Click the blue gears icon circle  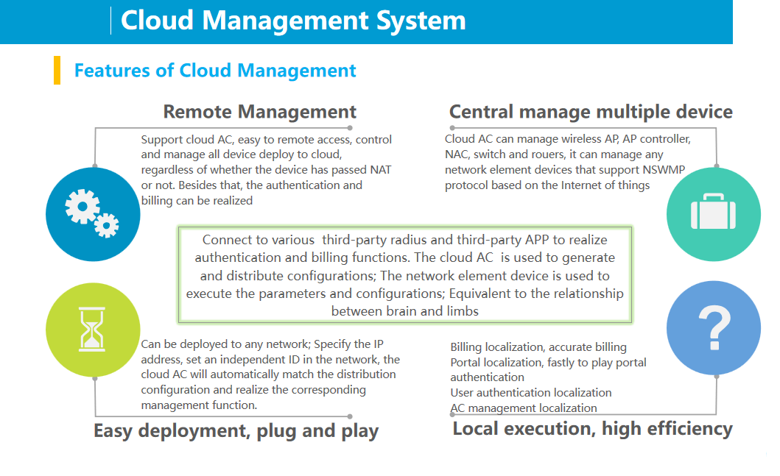[x=93, y=214]
